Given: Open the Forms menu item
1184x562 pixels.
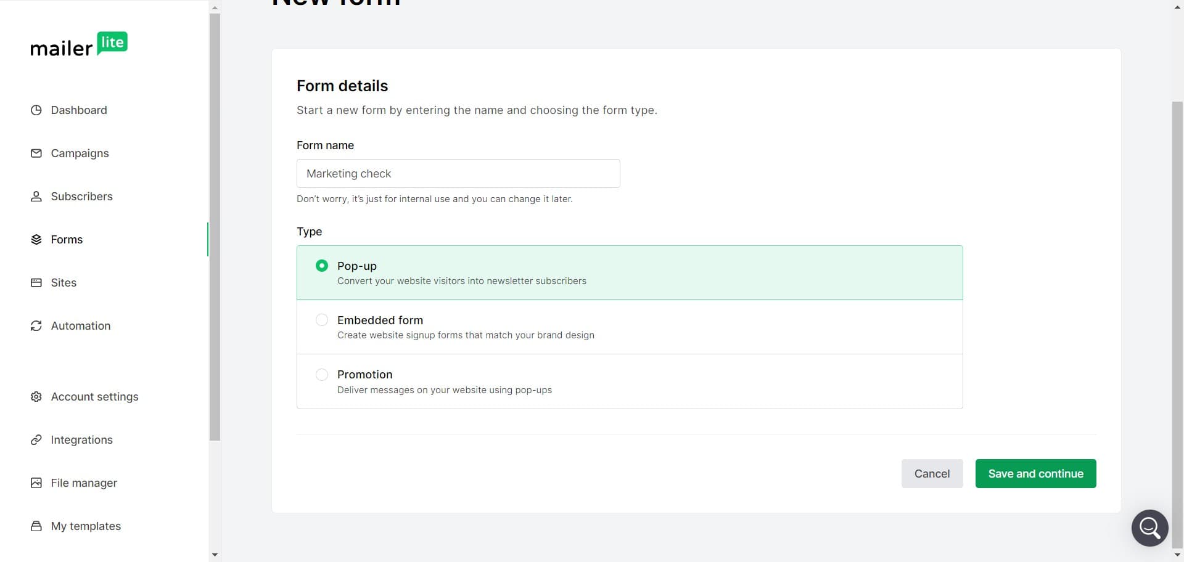Looking at the screenshot, I should coord(67,240).
